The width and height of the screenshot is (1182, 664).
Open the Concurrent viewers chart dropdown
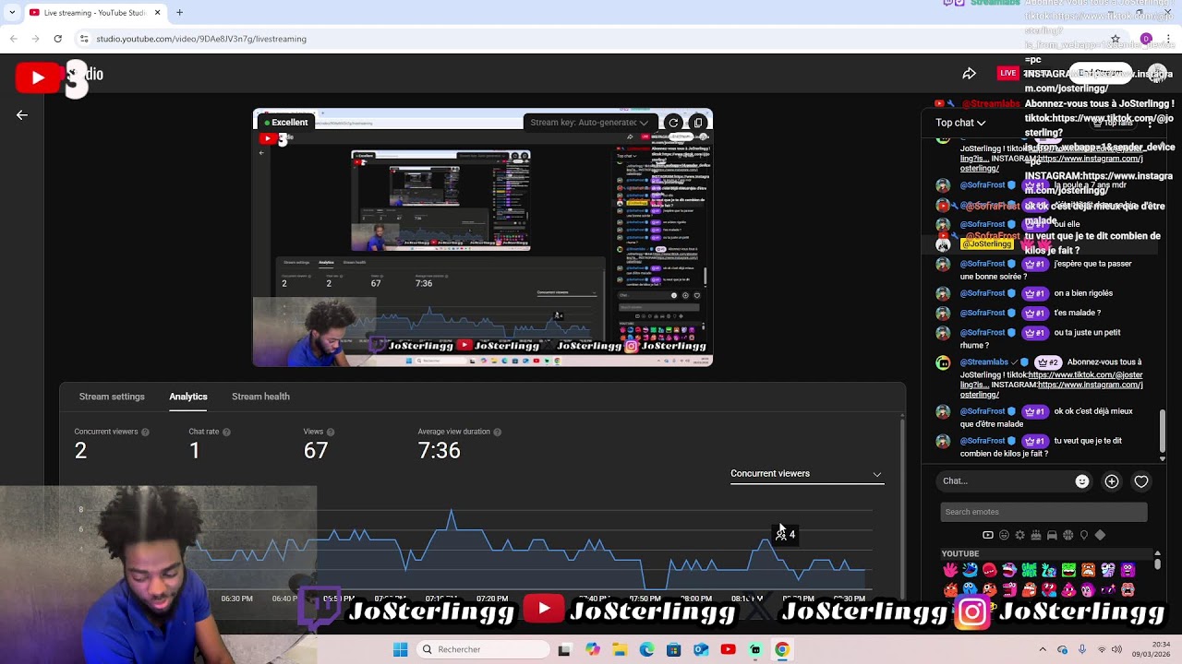pos(806,474)
